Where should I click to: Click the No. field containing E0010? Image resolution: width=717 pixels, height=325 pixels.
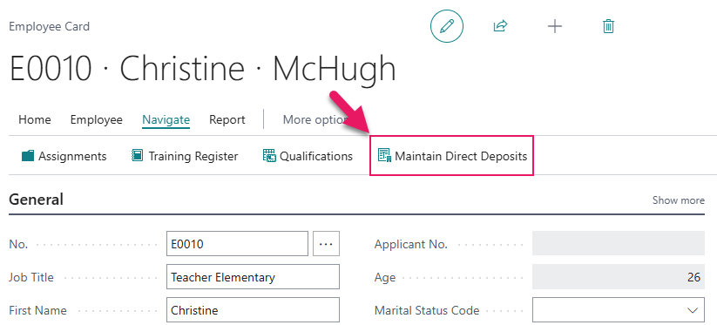click(237, 244)
